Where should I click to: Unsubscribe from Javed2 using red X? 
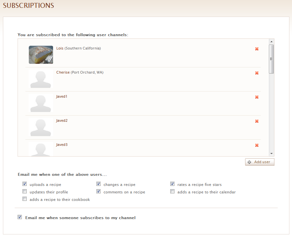click(257, 121)
